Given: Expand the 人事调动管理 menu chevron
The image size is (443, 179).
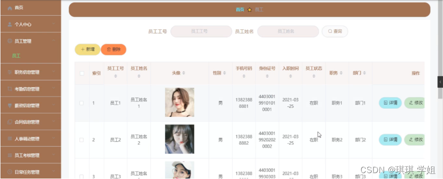Looking at the screenshot, I should coord(54,138).
